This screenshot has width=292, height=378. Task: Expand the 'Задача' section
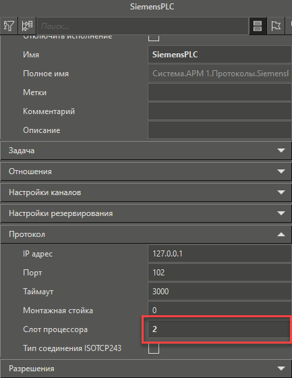(x=146, y=151)
